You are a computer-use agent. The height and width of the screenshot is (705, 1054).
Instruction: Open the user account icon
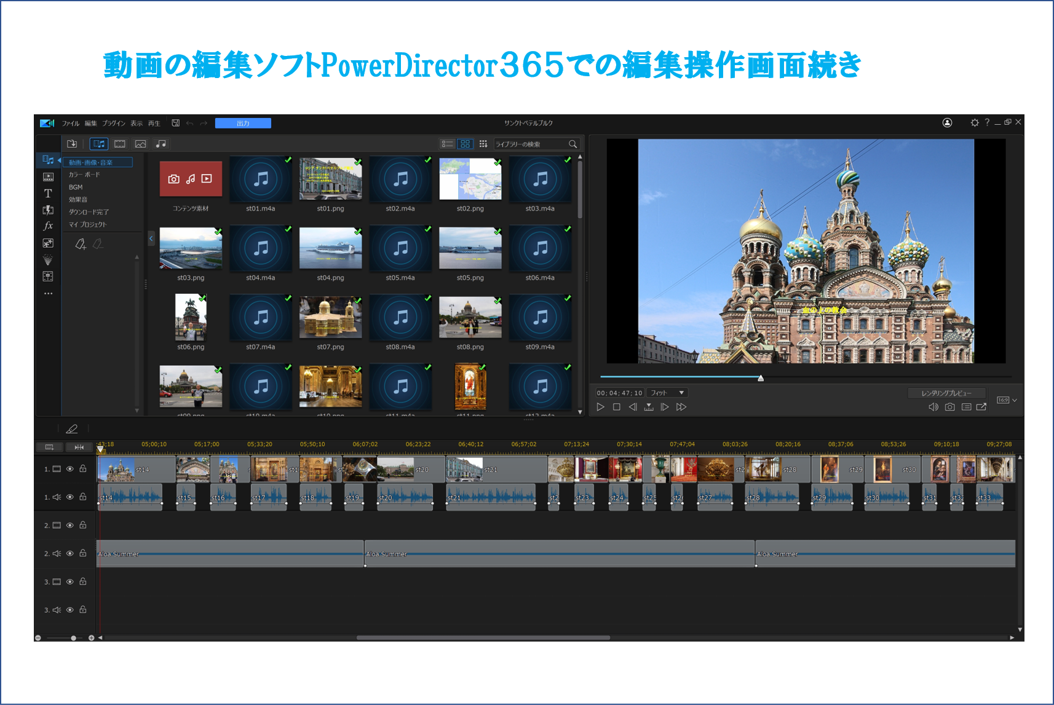948,123
